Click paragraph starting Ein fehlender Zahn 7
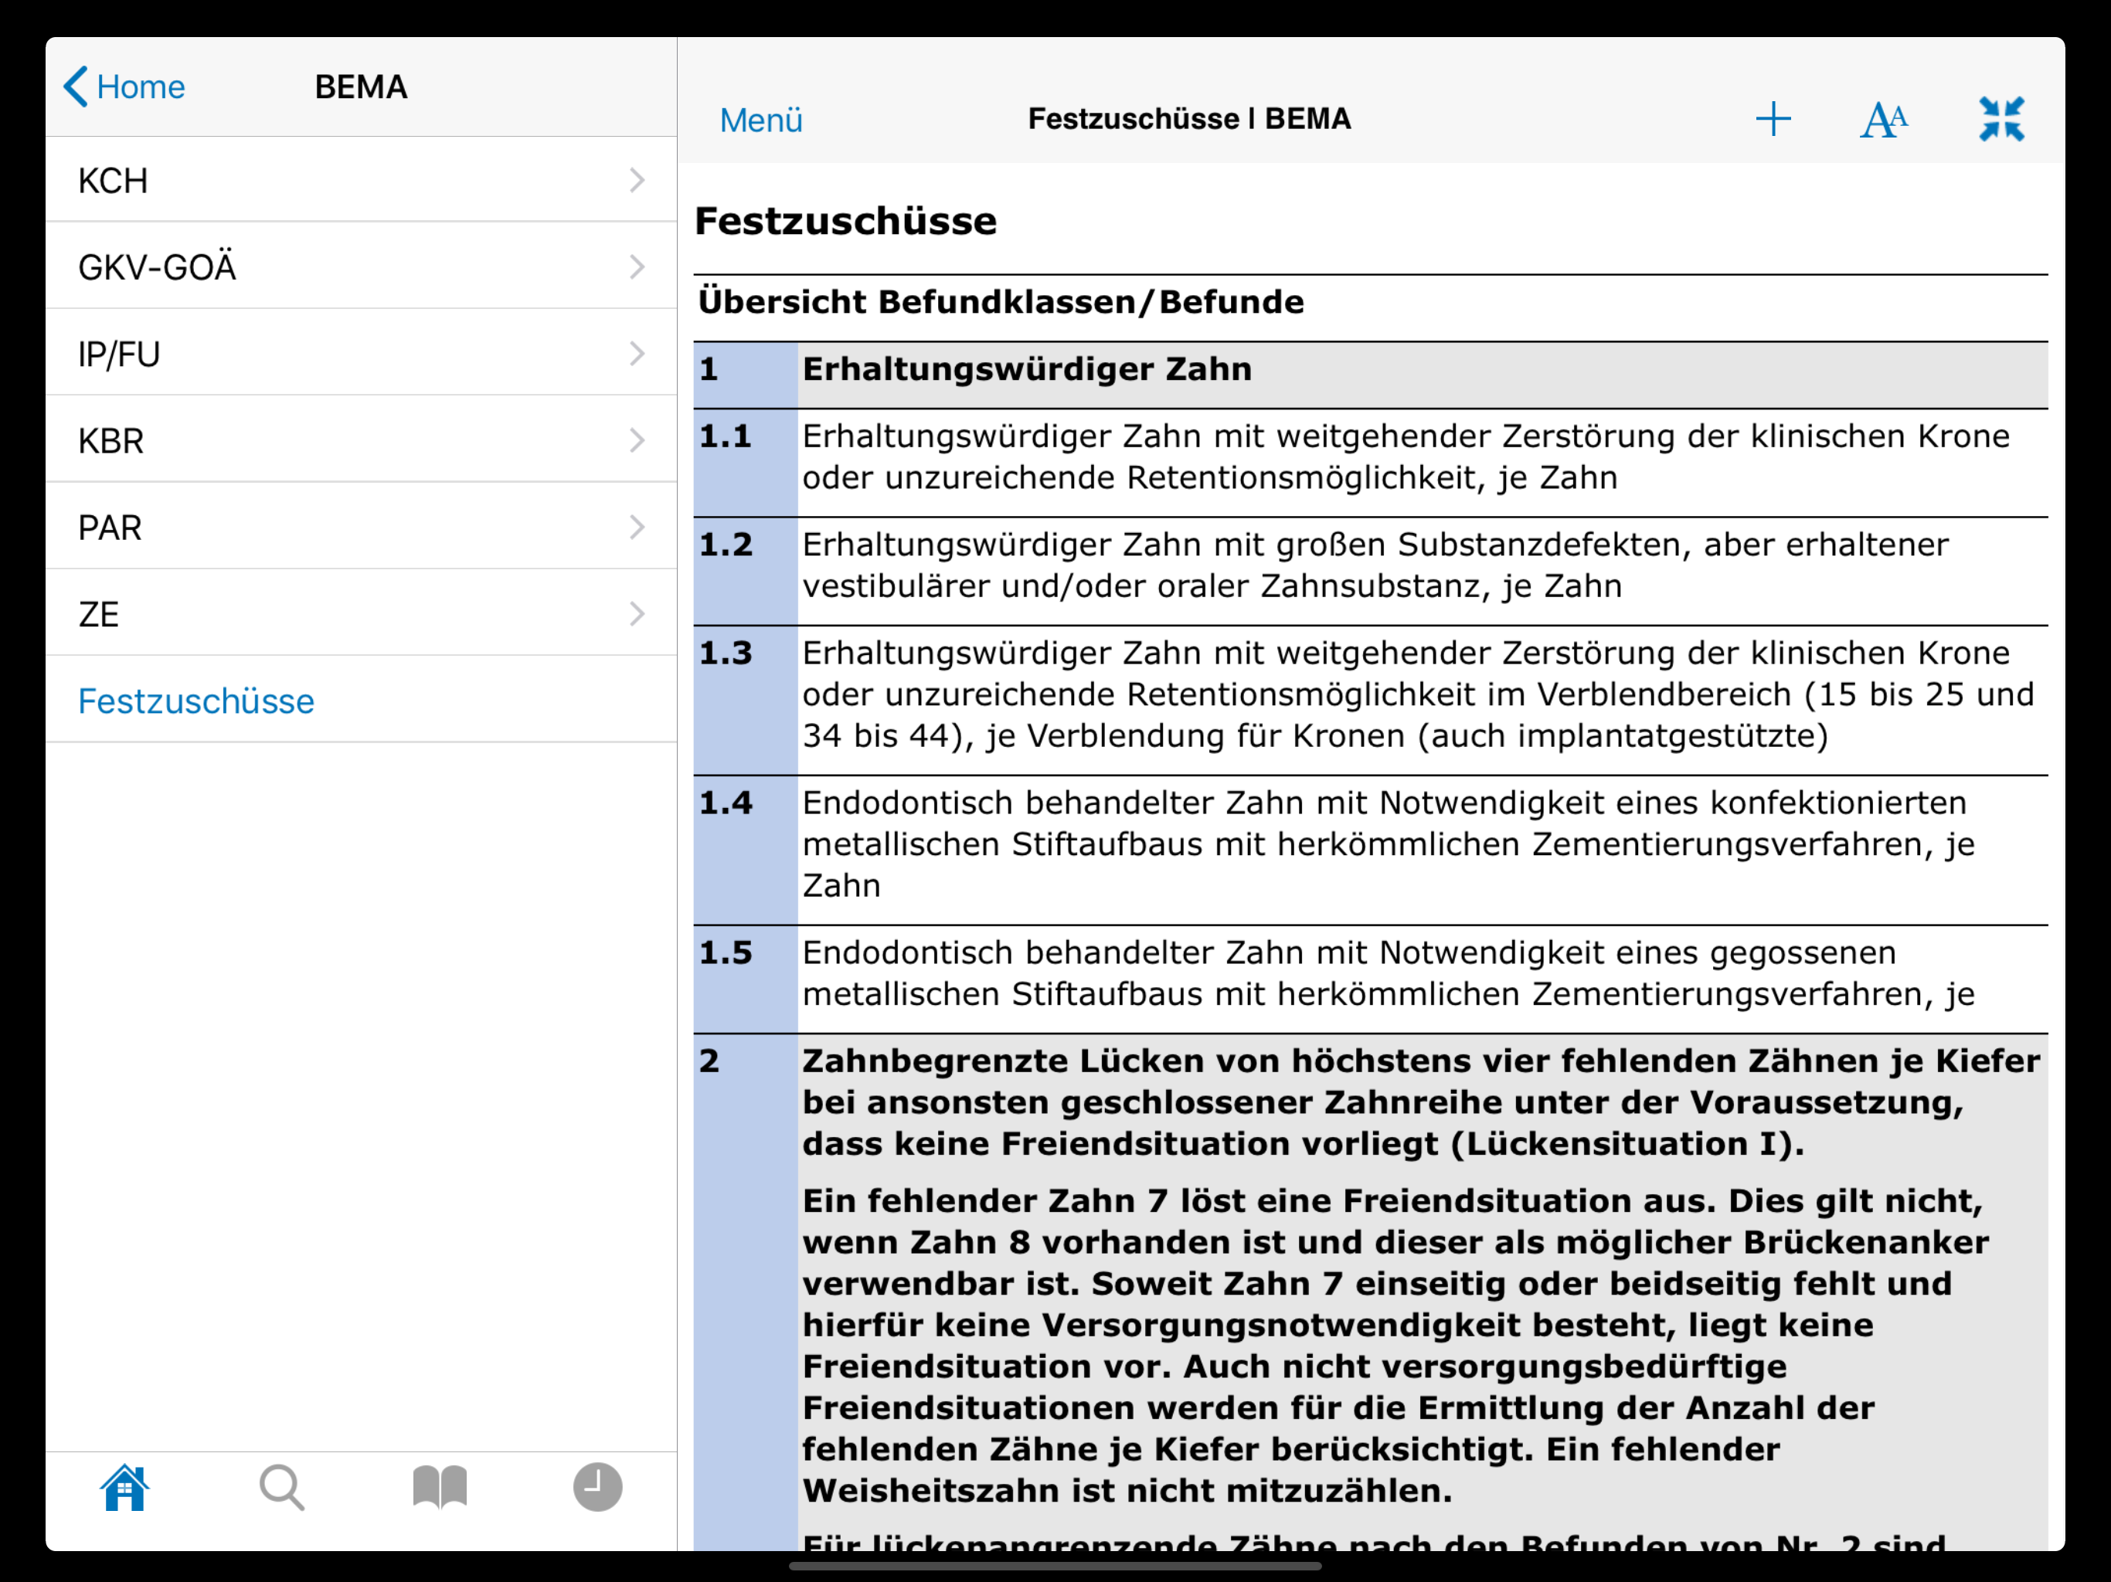Screen dimensions: 2111x1582 1395,1346
